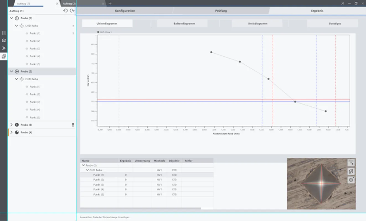Click the undo arrow in Auftrag header

tap(65, 11)
